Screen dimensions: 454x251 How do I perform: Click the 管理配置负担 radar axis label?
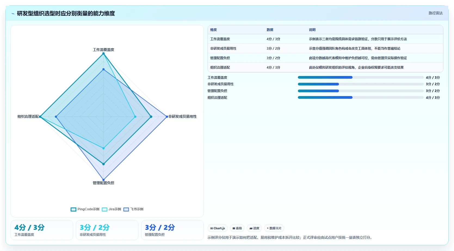coord(103,183)
